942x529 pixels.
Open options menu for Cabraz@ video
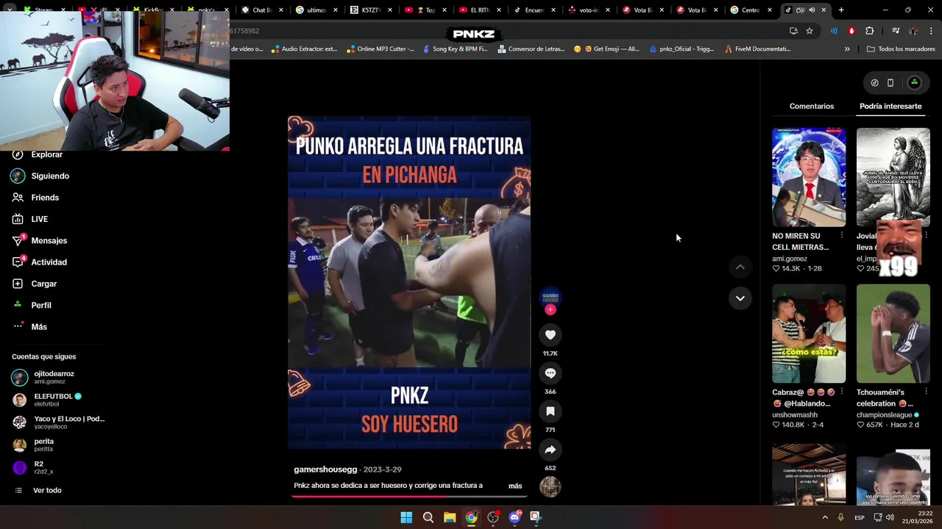(x=841, y=392)
